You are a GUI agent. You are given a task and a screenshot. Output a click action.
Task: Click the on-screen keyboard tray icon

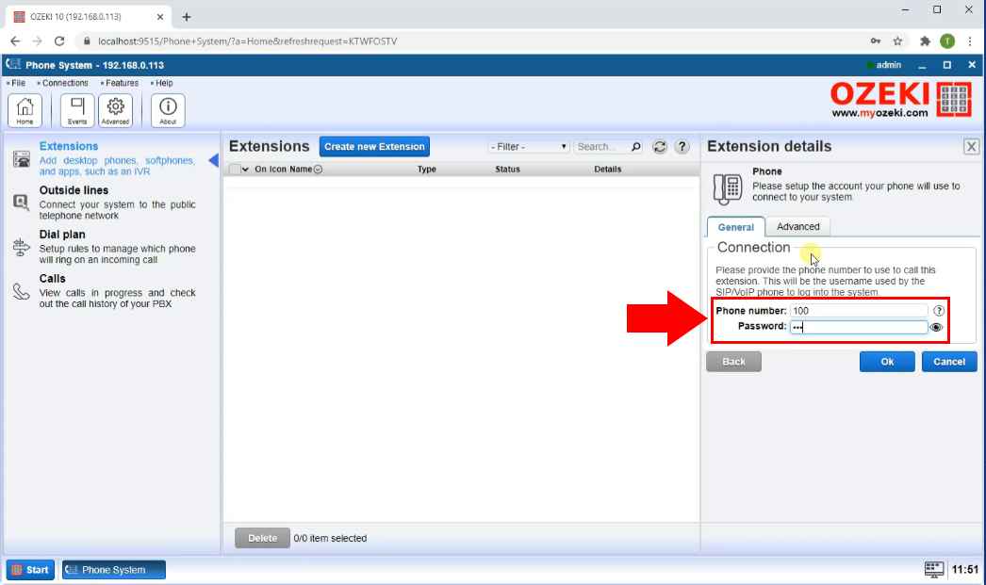[934, 569]
